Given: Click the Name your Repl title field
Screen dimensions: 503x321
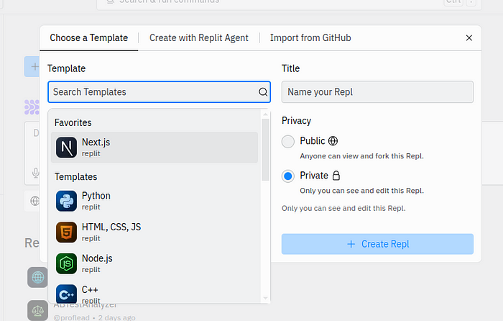Looking at the screenshot, I should point(377,92).
